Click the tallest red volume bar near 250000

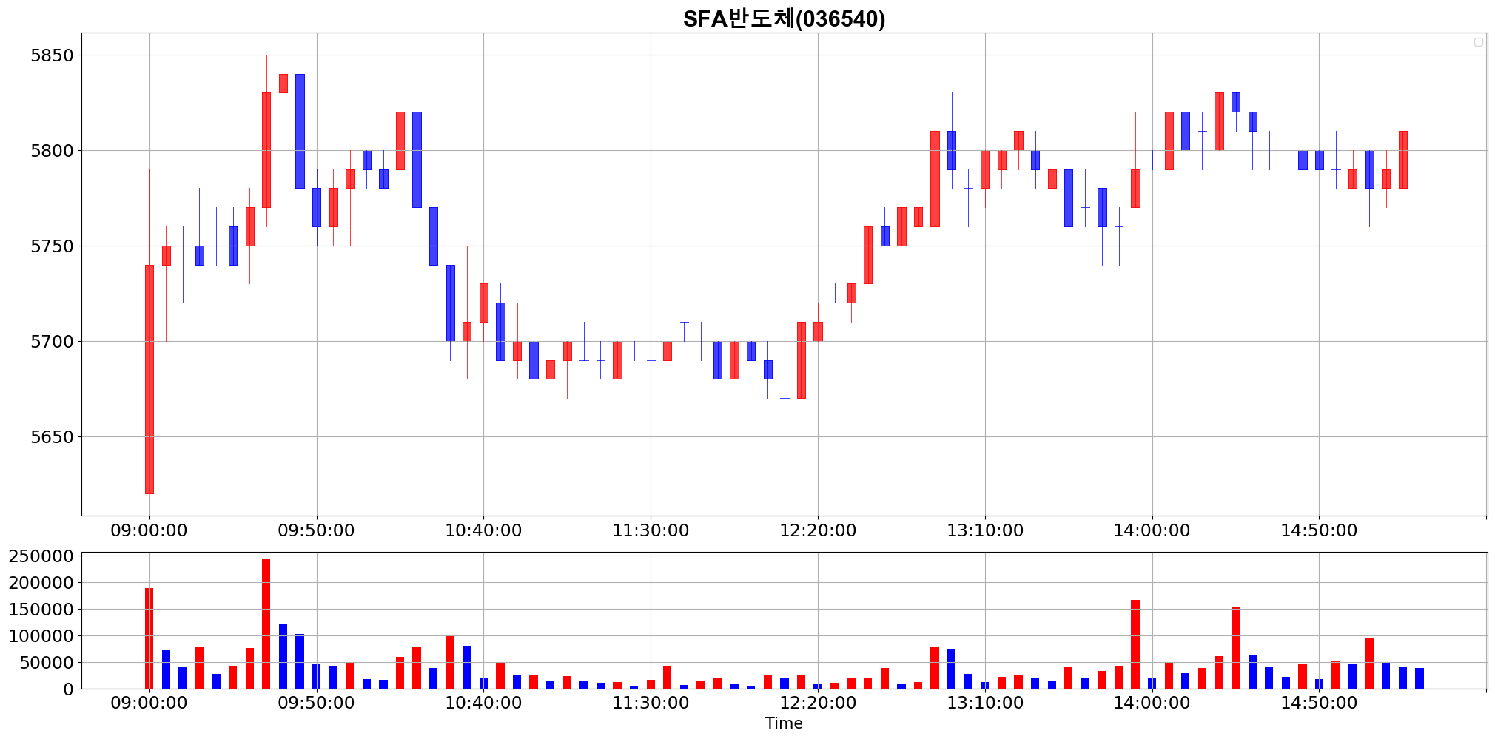tap(266, 624)
